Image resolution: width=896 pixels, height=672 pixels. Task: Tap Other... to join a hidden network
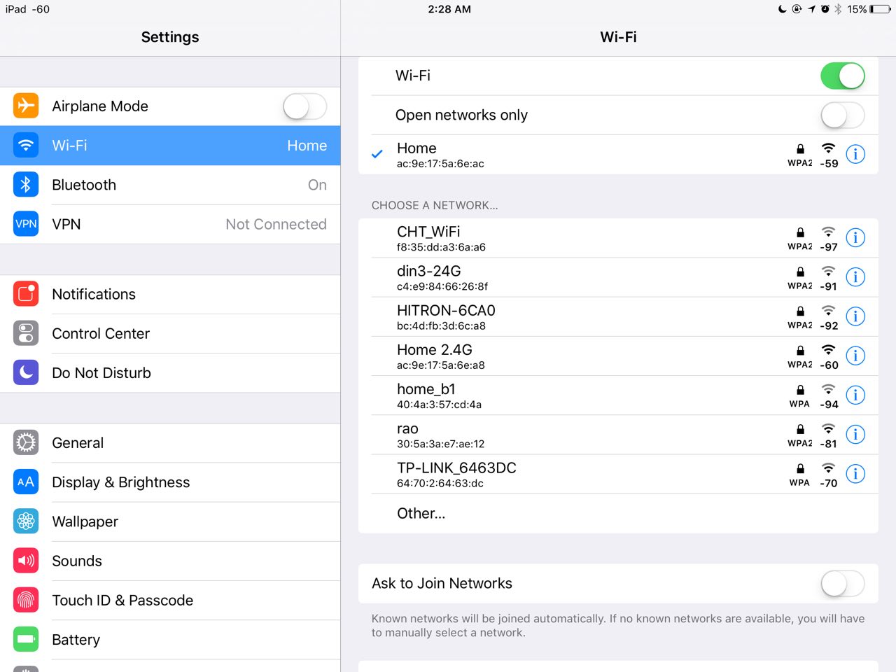(618, 513)
